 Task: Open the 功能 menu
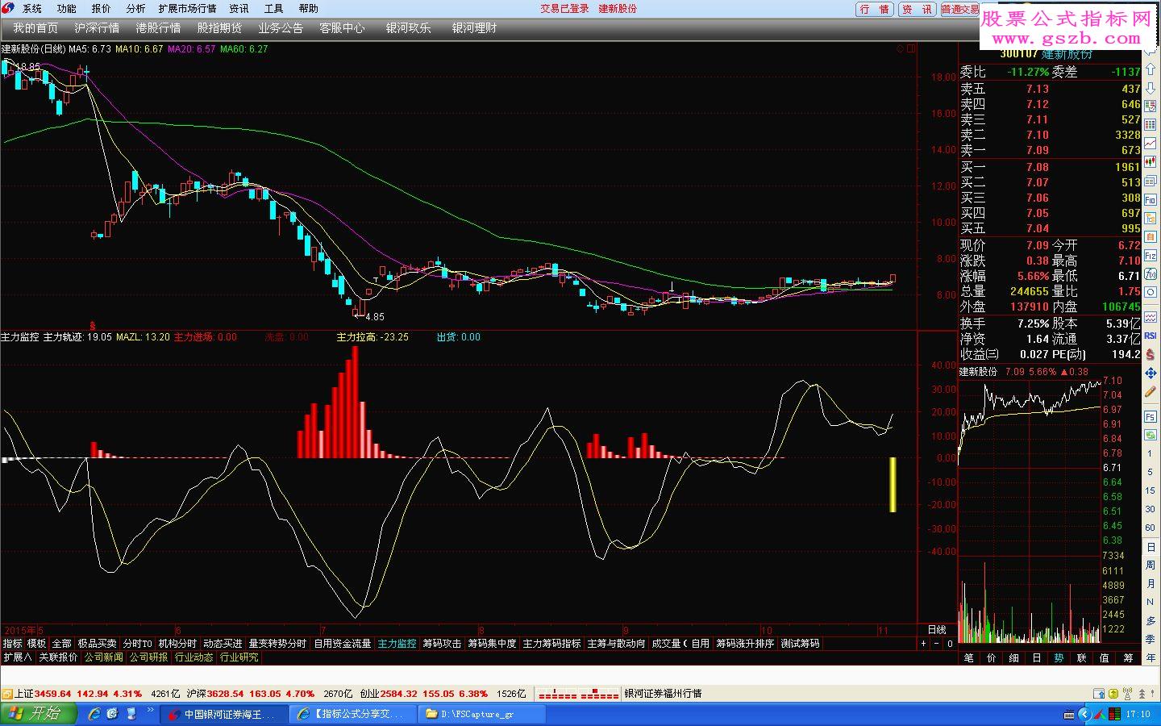pyautogui.click(x=67, y=9)
